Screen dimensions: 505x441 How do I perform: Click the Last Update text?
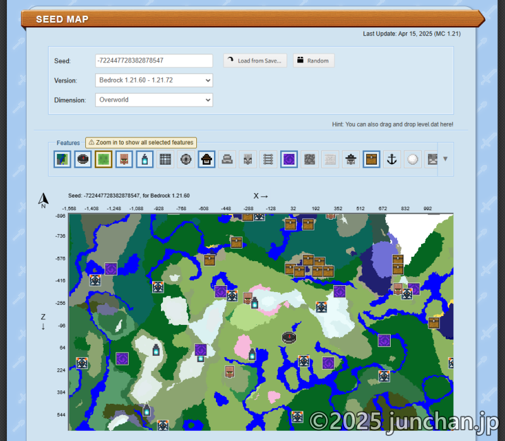click(x=412, y=34)
